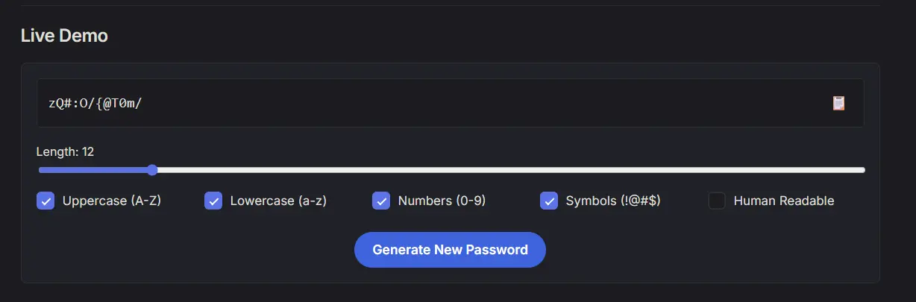Click the generated password text zQ#:O/{@T0m/
The height and width of the screenshot is (302, 916).
tap(95, 103)
